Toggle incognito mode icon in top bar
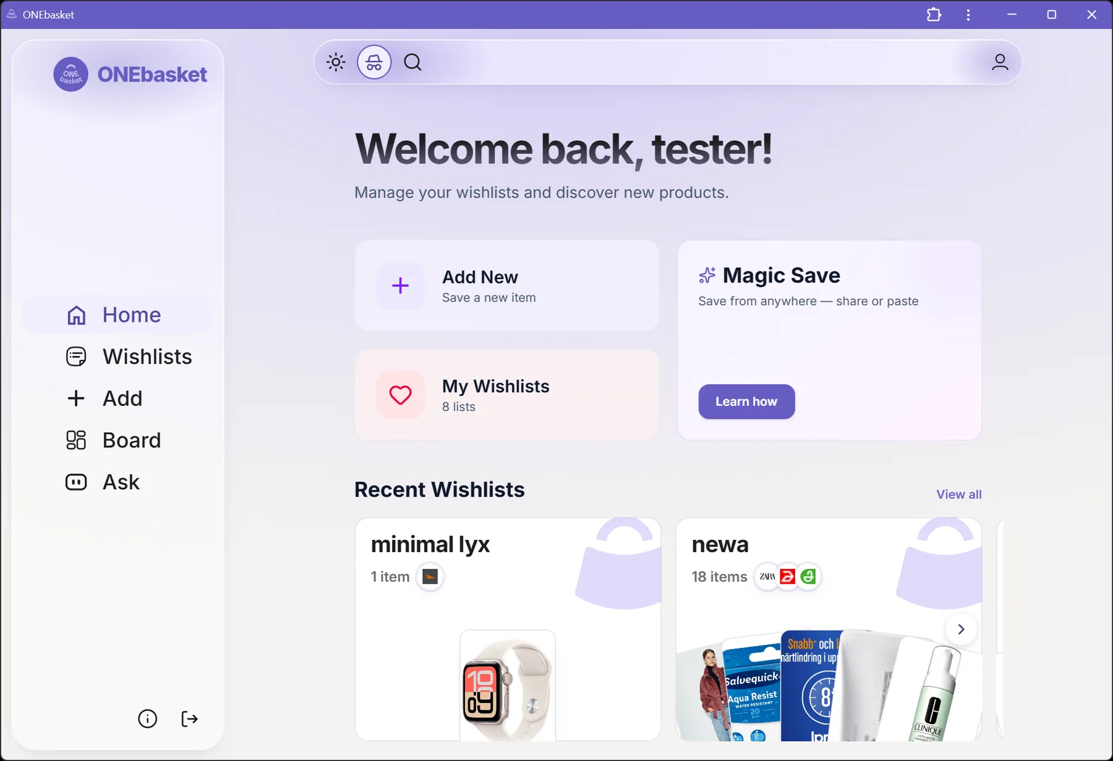This screenshot has width=1113, height=761. [374, 62]
